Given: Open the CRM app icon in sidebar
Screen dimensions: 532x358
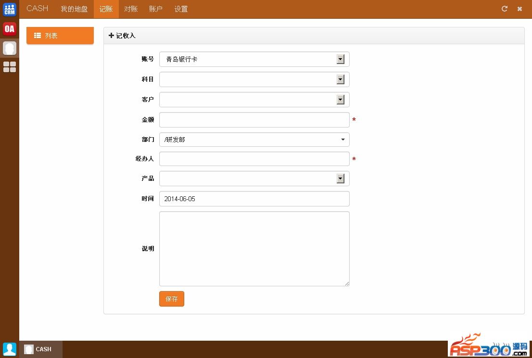Looking at the screenshot, I should pos(10,9).
